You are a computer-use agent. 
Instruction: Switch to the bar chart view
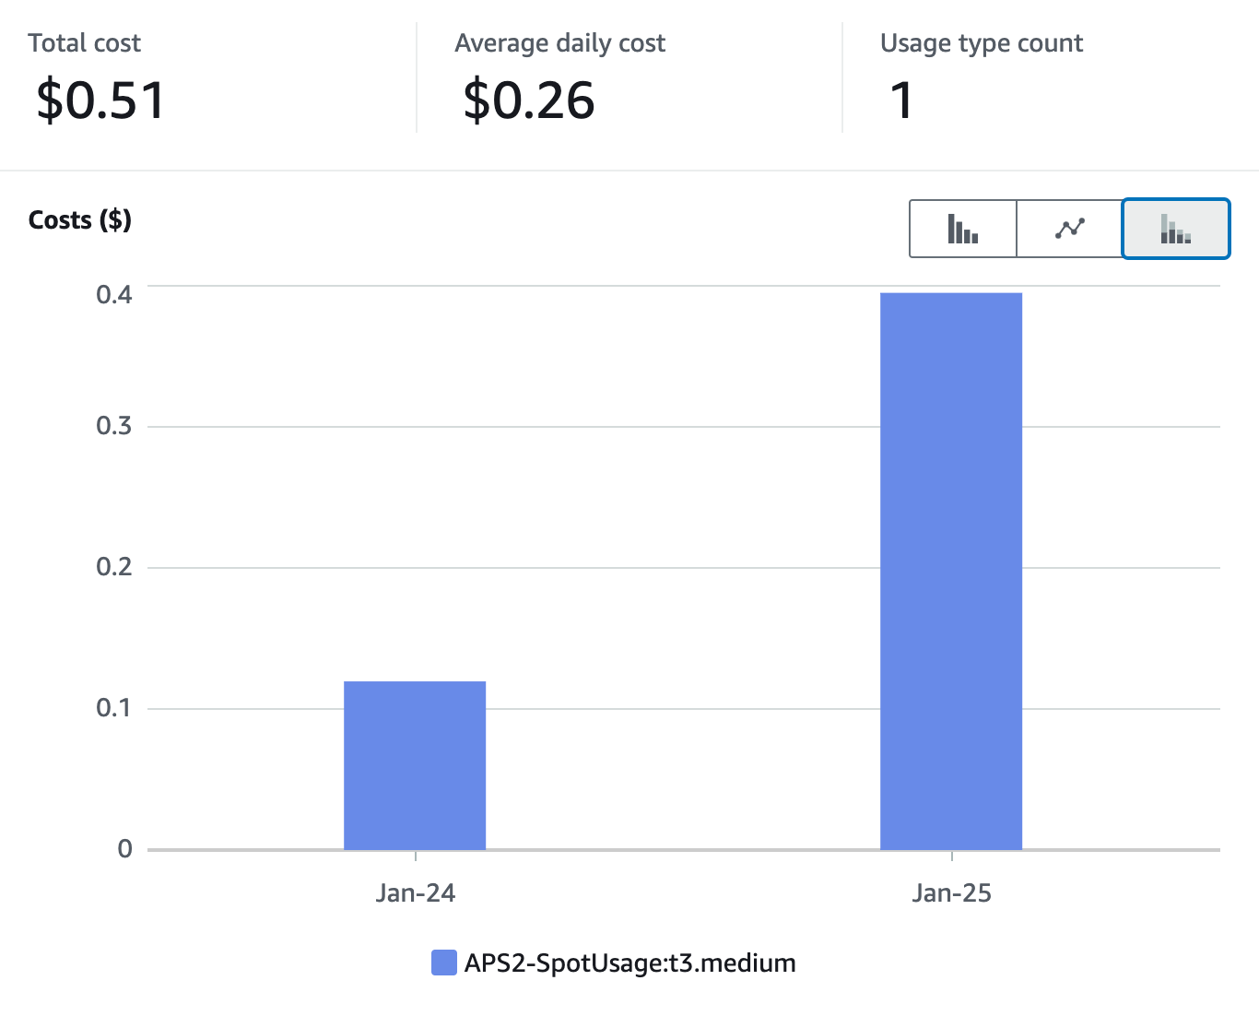click(962, 229)
